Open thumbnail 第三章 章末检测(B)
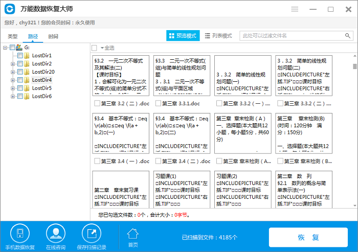 304,133
